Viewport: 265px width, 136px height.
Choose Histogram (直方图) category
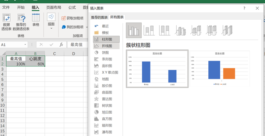click(x=106, y=119)
